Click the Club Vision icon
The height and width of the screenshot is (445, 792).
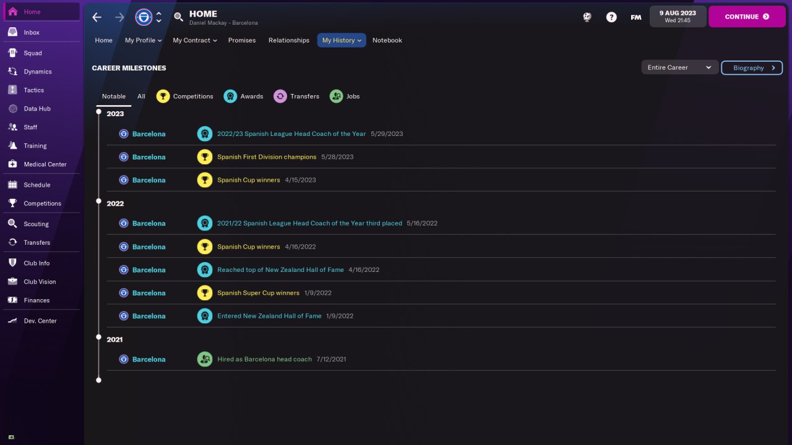(12, 282)
